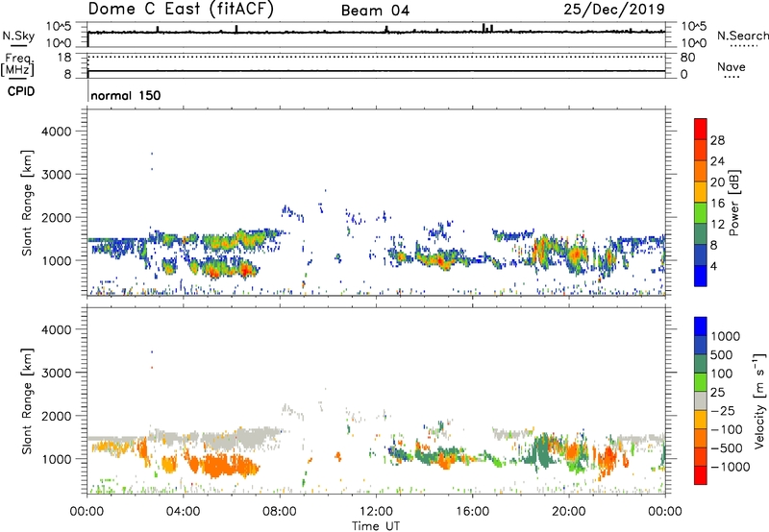Select the 'CPID' row label
Viewport: 769px width, 532px height.
pyautogui.click(x=21, y=91)
